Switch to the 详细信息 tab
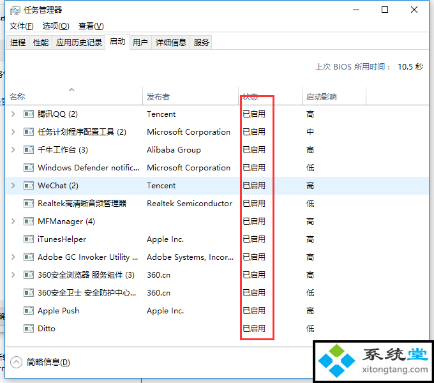 pos(171,43)
